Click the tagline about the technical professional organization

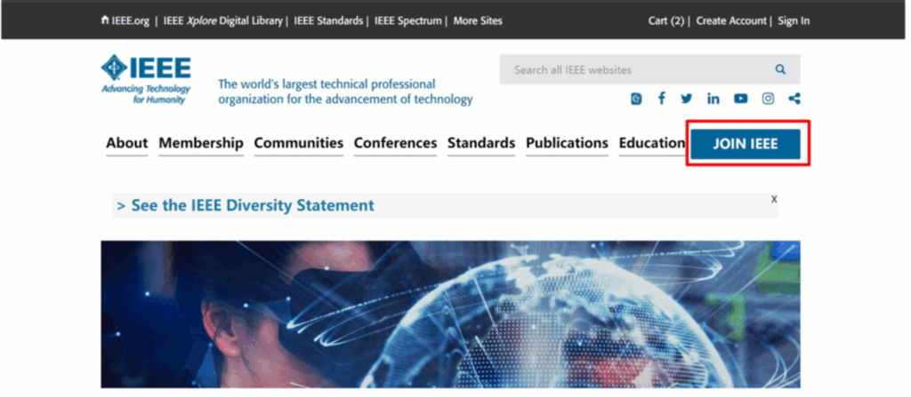coord(345,91)
